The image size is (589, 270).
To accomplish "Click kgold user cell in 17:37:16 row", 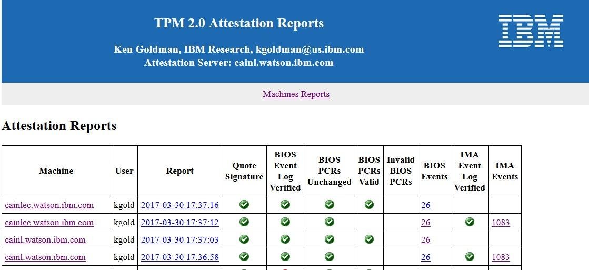I will [124, 205].
